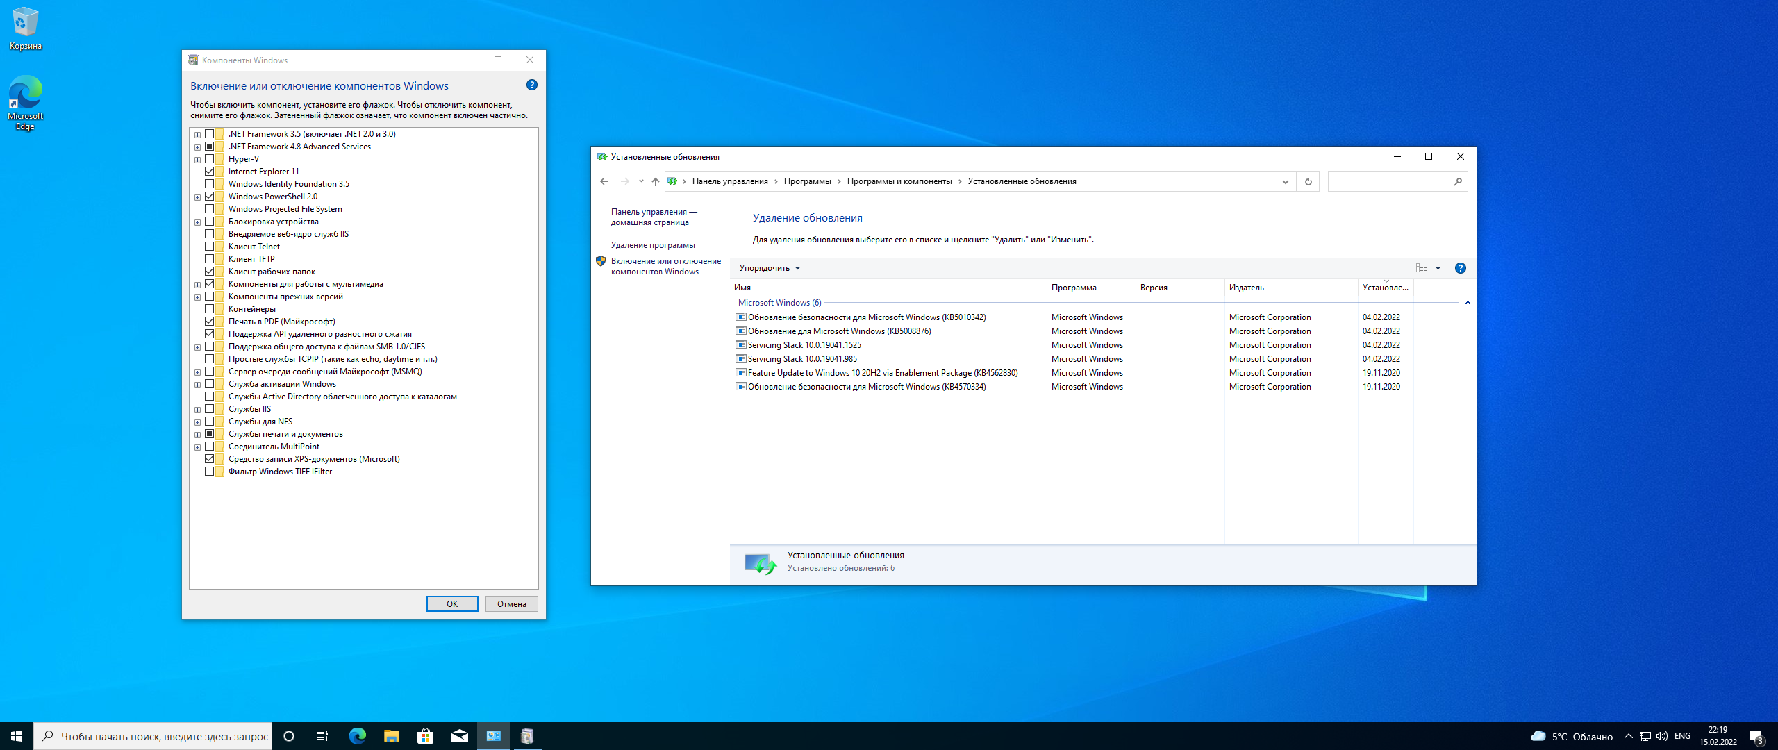1778x750 pixels.
Task: Enable the Клиент Telnet checkbox
Action: coord(209,247)
